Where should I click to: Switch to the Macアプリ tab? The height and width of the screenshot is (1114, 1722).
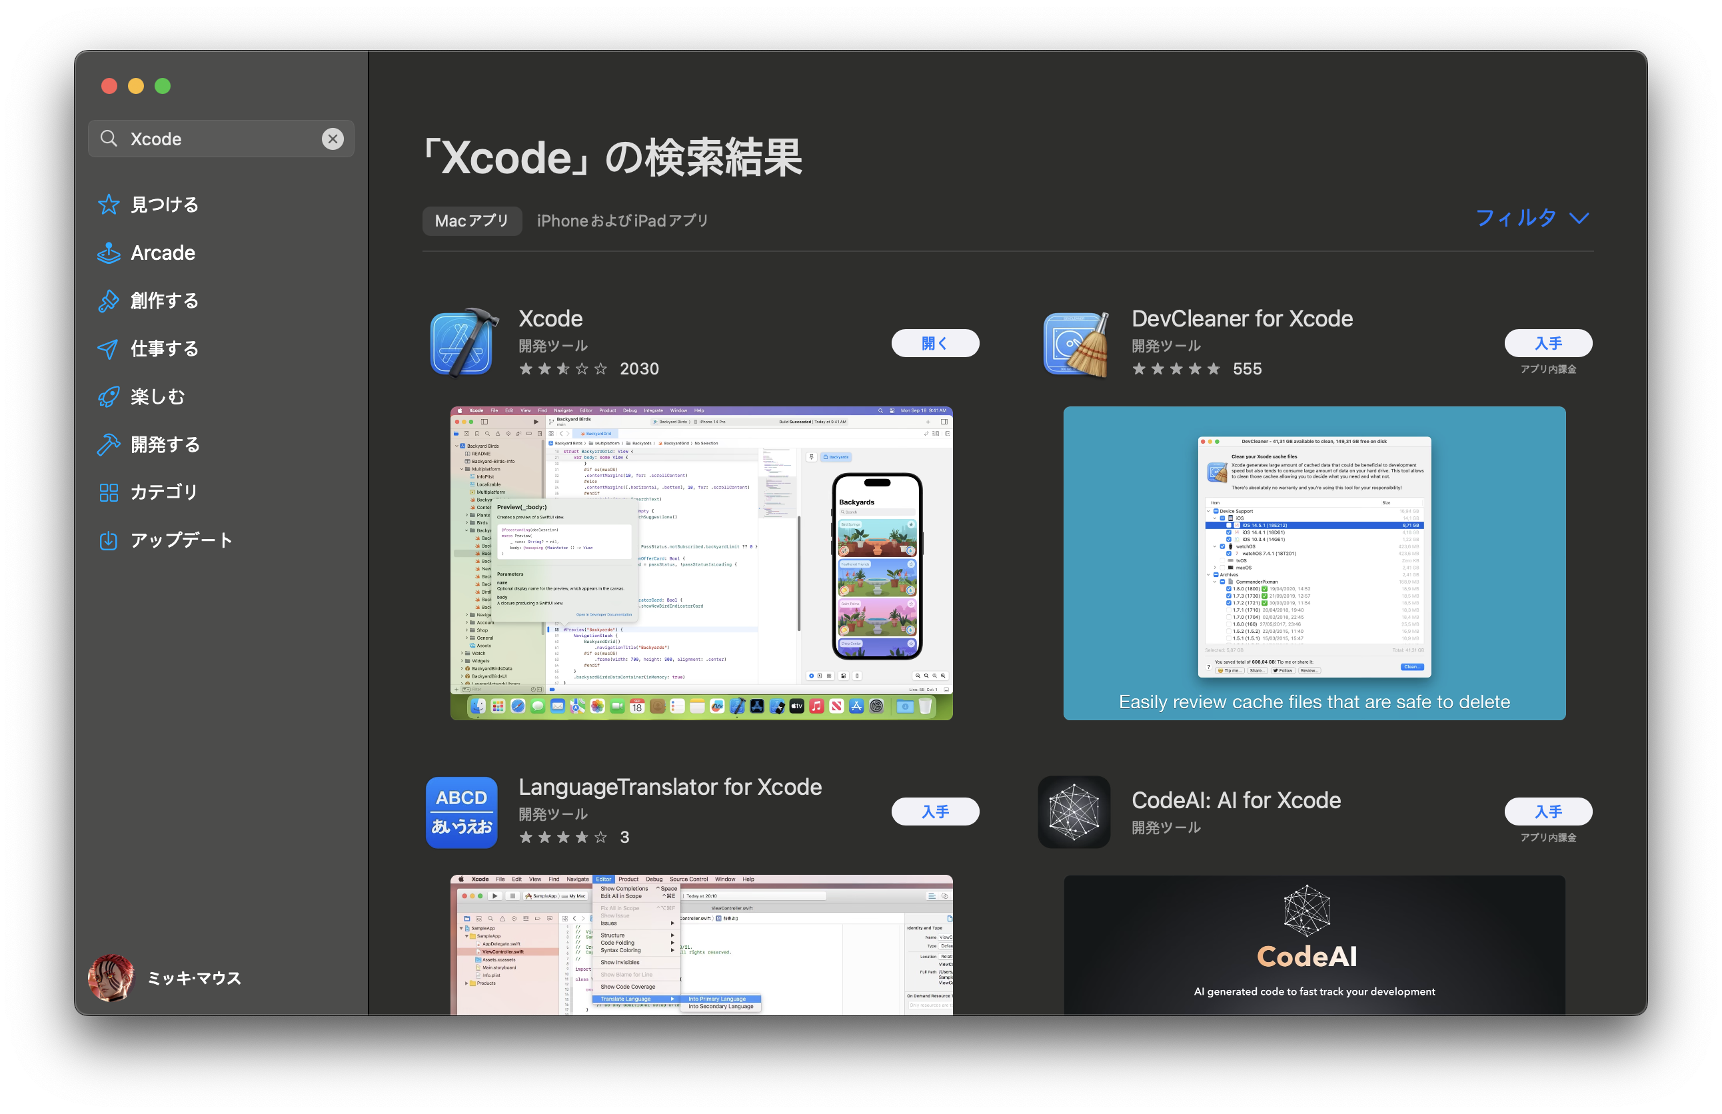(472, 221)
